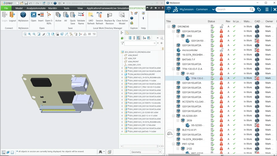Collapse the DRONEX6 root node

(x=169, y=27)
